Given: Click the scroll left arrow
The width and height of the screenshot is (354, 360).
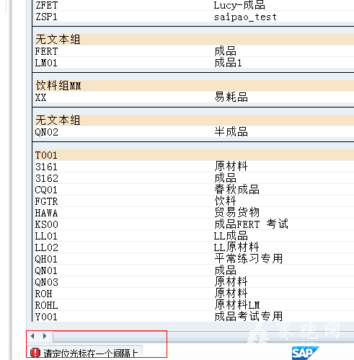Looking at the screenshot, I should (32, 336).
